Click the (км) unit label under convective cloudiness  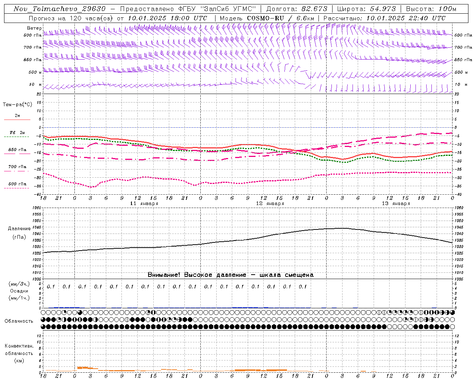(x=19, y=360)
